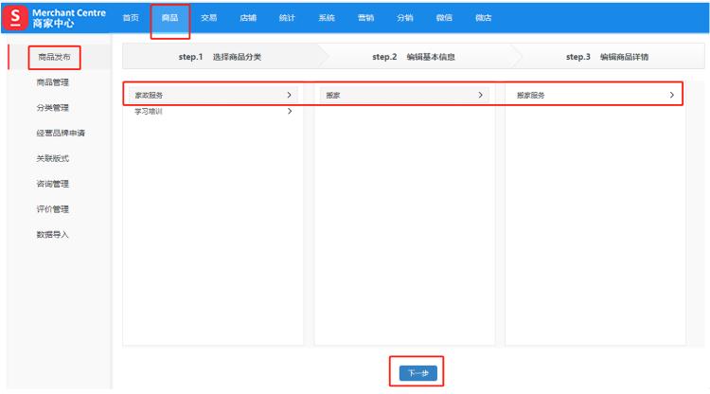The width and height of the screenshot is (710, 394).
Task: Go to the 交易 top navigation tab
Action: pos(208,18)
